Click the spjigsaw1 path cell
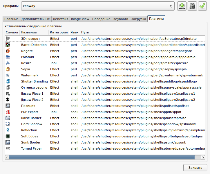Image resolution: width=210 pixels, height=174 pixels. click(138, 94)
